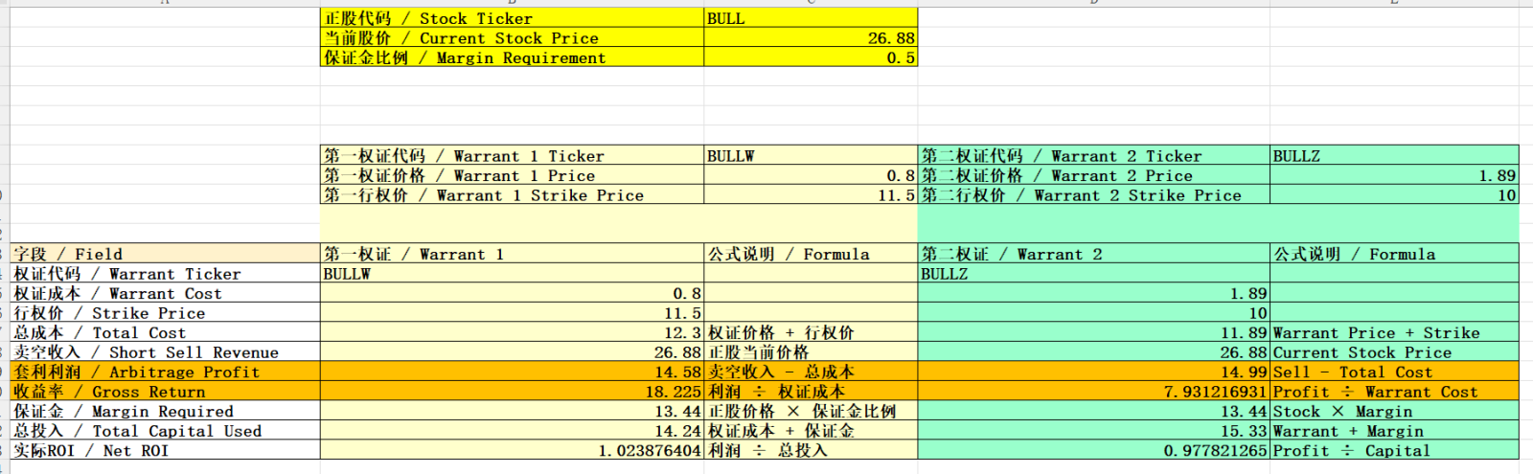Select the '利润 ÷ 权证成本' formula cell

[x=811, y=392]
